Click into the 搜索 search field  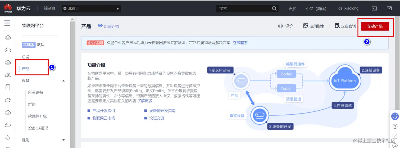pyautogui.click(x=243, y=8)
